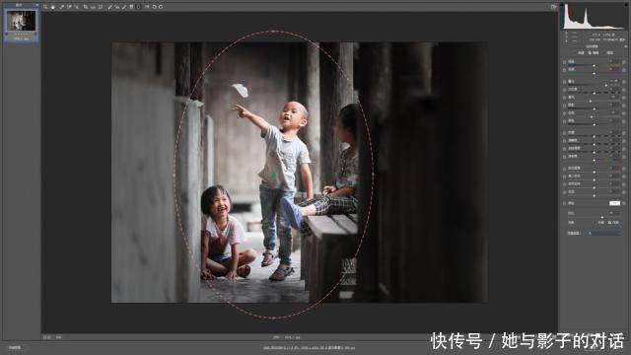Viewport: 631px width, 355px height.
Task: Open the Preferences dialog icon
Action: coord(147,7)
